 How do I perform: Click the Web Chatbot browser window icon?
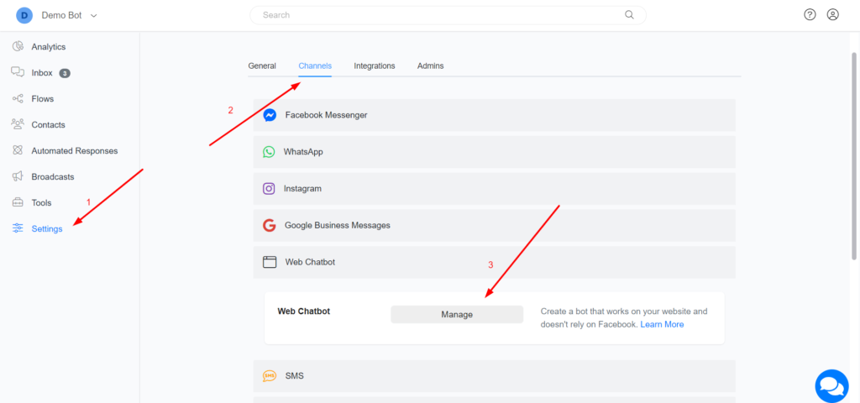(270, 262)
